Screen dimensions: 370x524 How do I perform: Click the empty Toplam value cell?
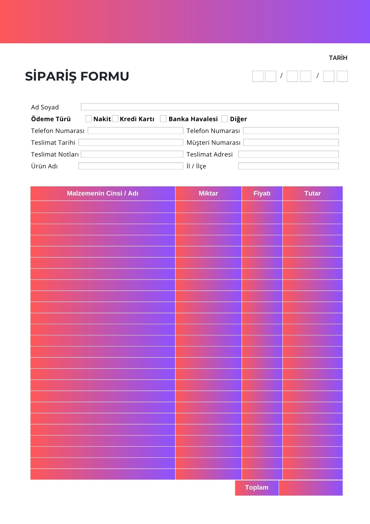click(x=311, y=488)
